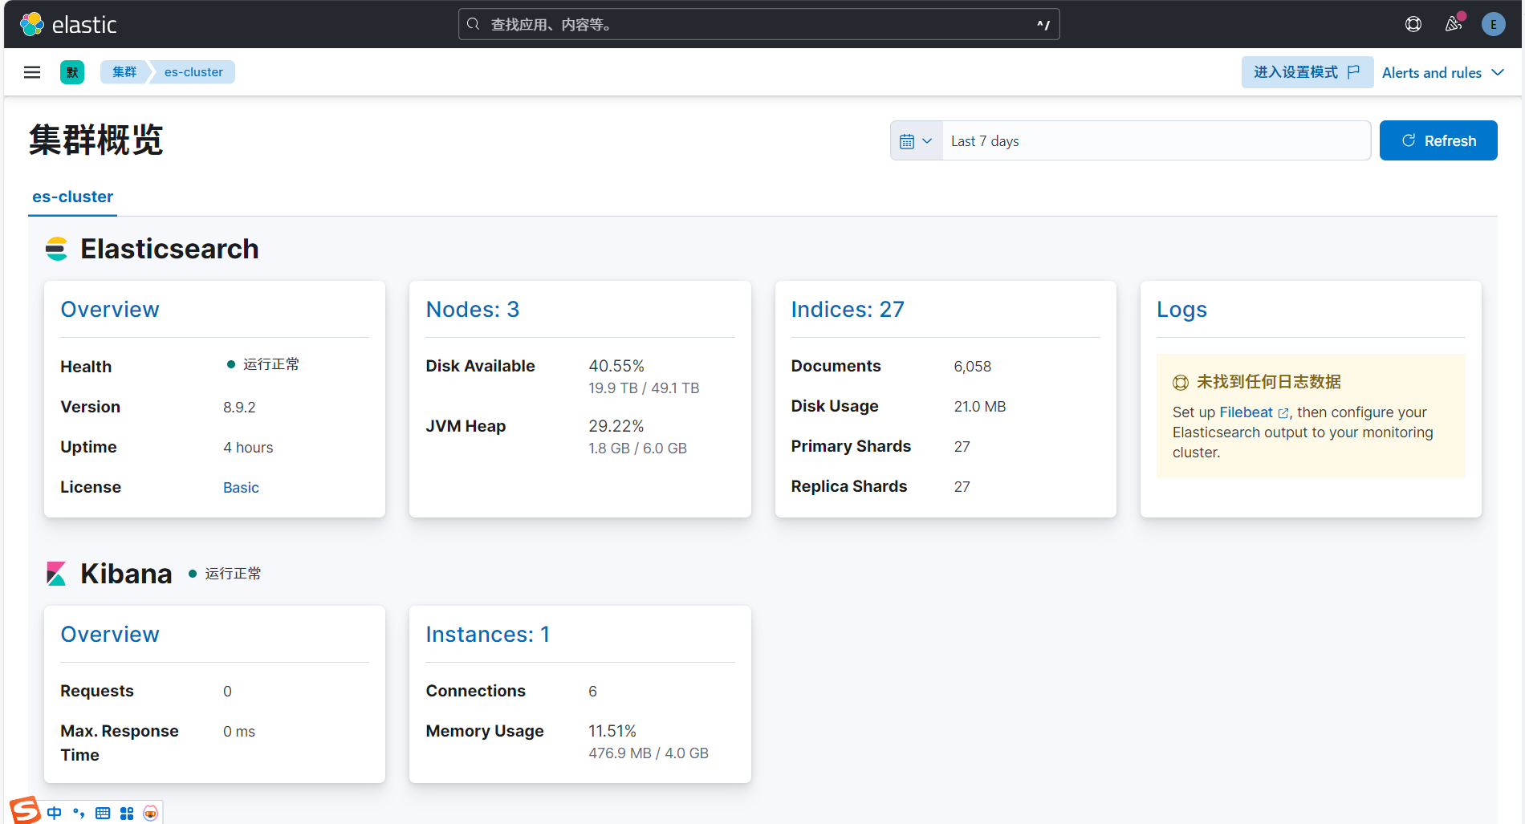The height and width of the screenshot is (824, 1525).
Task: Click the Elastic logo
Action: tap(68, 24)
